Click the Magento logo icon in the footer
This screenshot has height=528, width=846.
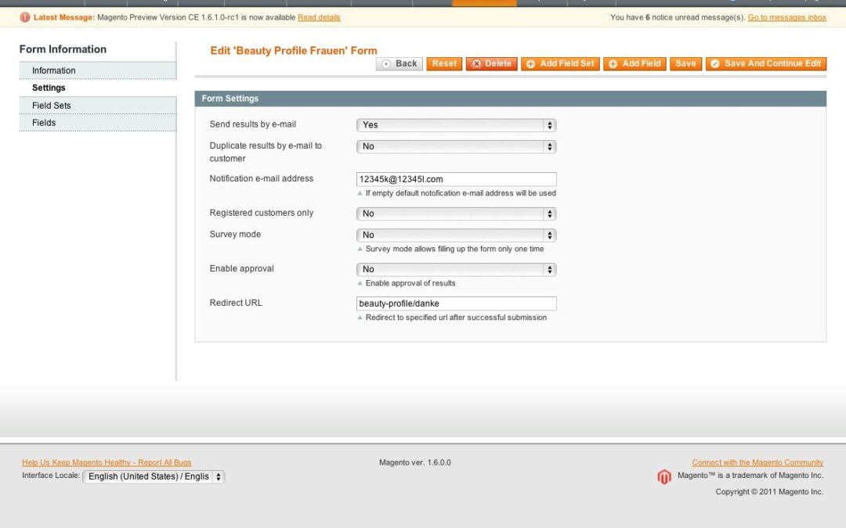pos(664,477)
